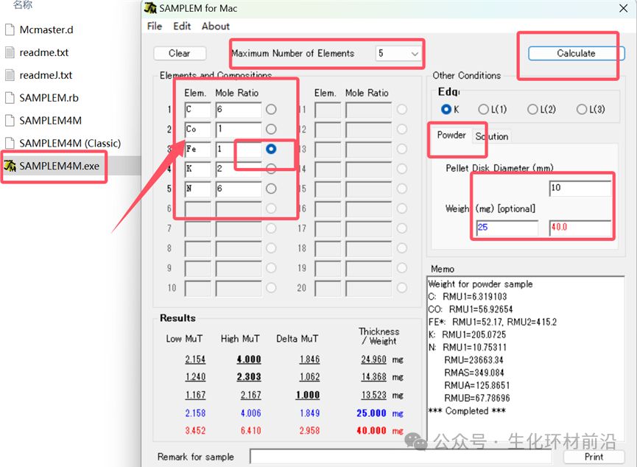Click red Low MuT value 3.452
The height and width of the screenshot is (467, 637).
[195, 430]
